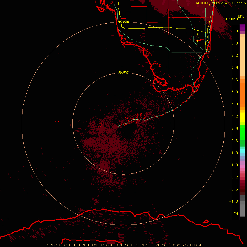
Task: Click the 5.0 scale value
Action: (235, 104)
